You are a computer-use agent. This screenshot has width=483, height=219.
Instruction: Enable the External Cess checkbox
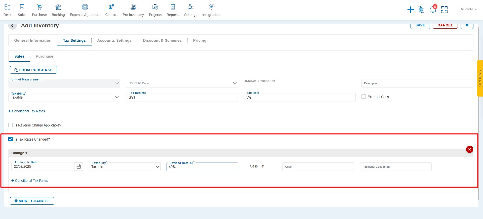[364, 97]
